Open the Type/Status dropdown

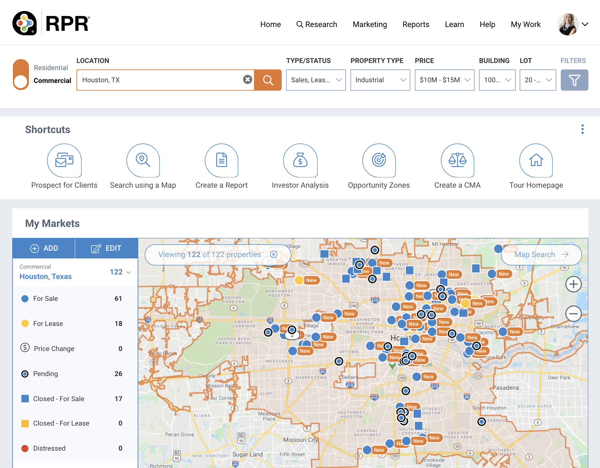click(x=316, y=80)
